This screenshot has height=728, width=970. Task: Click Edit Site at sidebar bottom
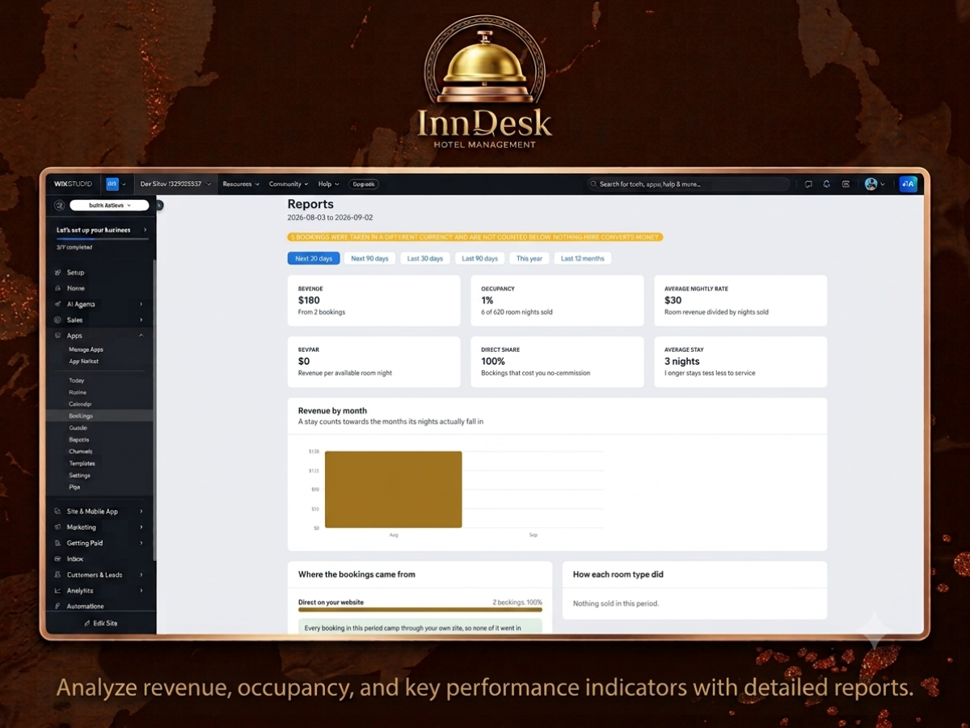(x=100, y=624)
